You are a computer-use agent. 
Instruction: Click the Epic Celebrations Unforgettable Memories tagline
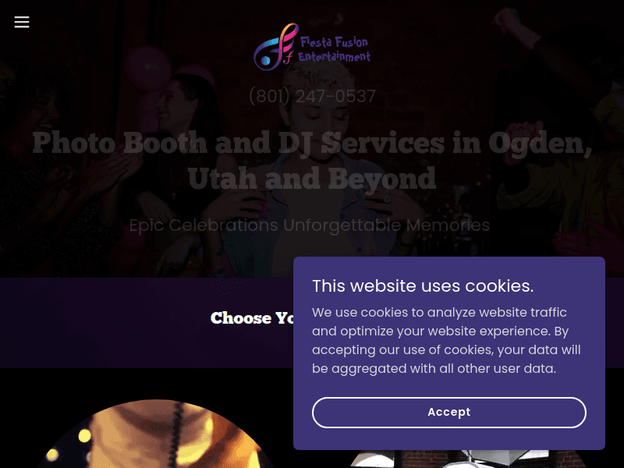pos(309,225)
